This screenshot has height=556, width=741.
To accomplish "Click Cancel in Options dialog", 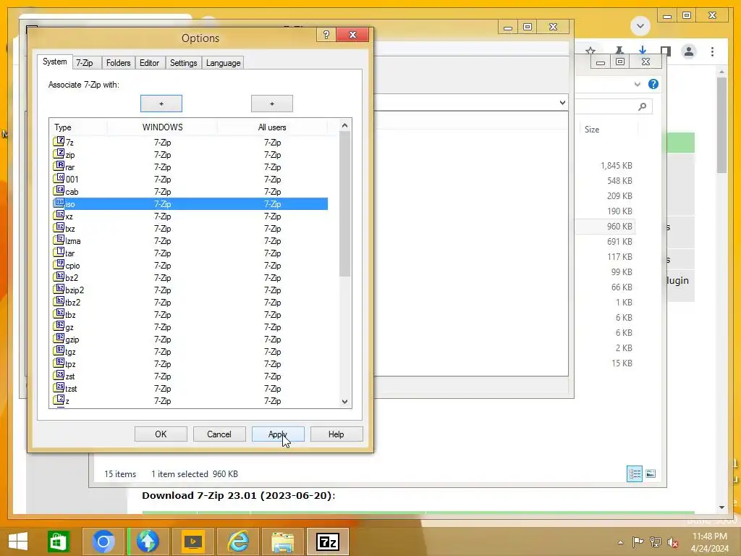I will pos(219,434).
